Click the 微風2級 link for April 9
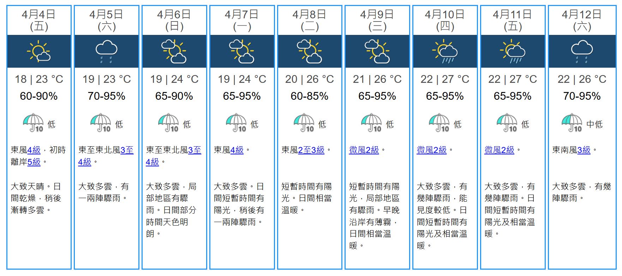 click(x=364, y=150)
